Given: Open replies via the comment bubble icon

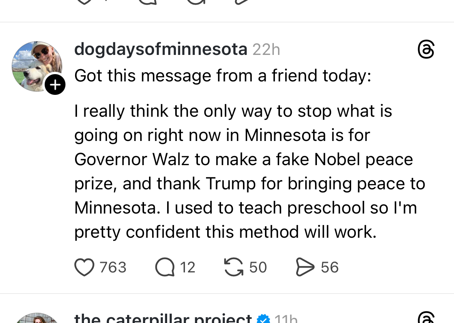Looking at the screenshot, I should [164, 267].
